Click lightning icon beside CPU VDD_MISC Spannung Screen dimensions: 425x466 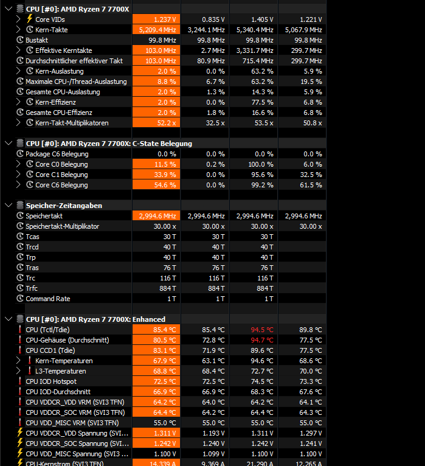click(x=20, y=453)
